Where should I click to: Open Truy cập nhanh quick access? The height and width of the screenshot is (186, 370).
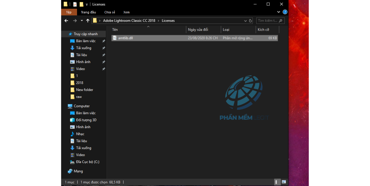click(x=86, y=34)
